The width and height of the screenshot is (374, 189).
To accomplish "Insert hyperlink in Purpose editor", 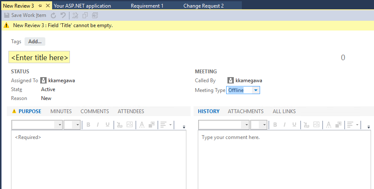I will pyautogui.click(x=120, y=125).
